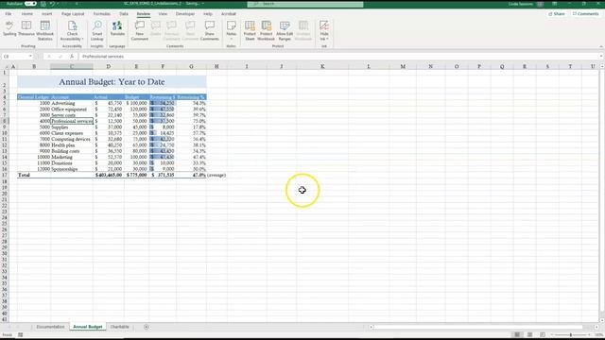Switch to Page Layout view in status bar
The image size is (605, 340).
coord(529,334)
